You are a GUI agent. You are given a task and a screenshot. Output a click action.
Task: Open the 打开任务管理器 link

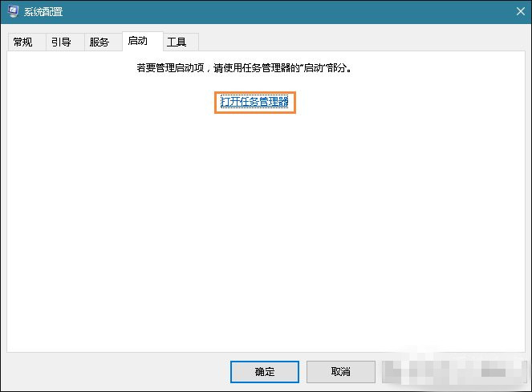click(x=254, y=102)
